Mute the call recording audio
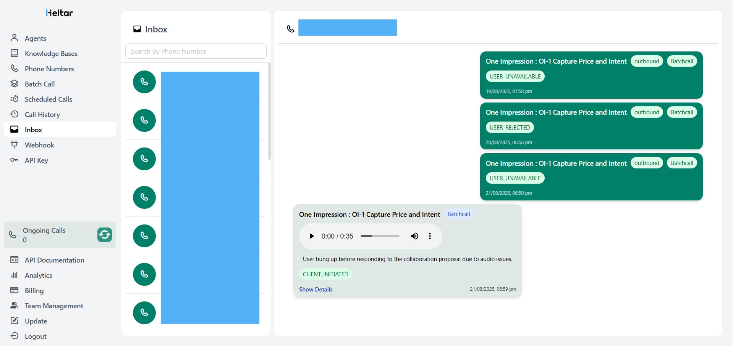The image size is (733, 346). (x=414, y=236)
